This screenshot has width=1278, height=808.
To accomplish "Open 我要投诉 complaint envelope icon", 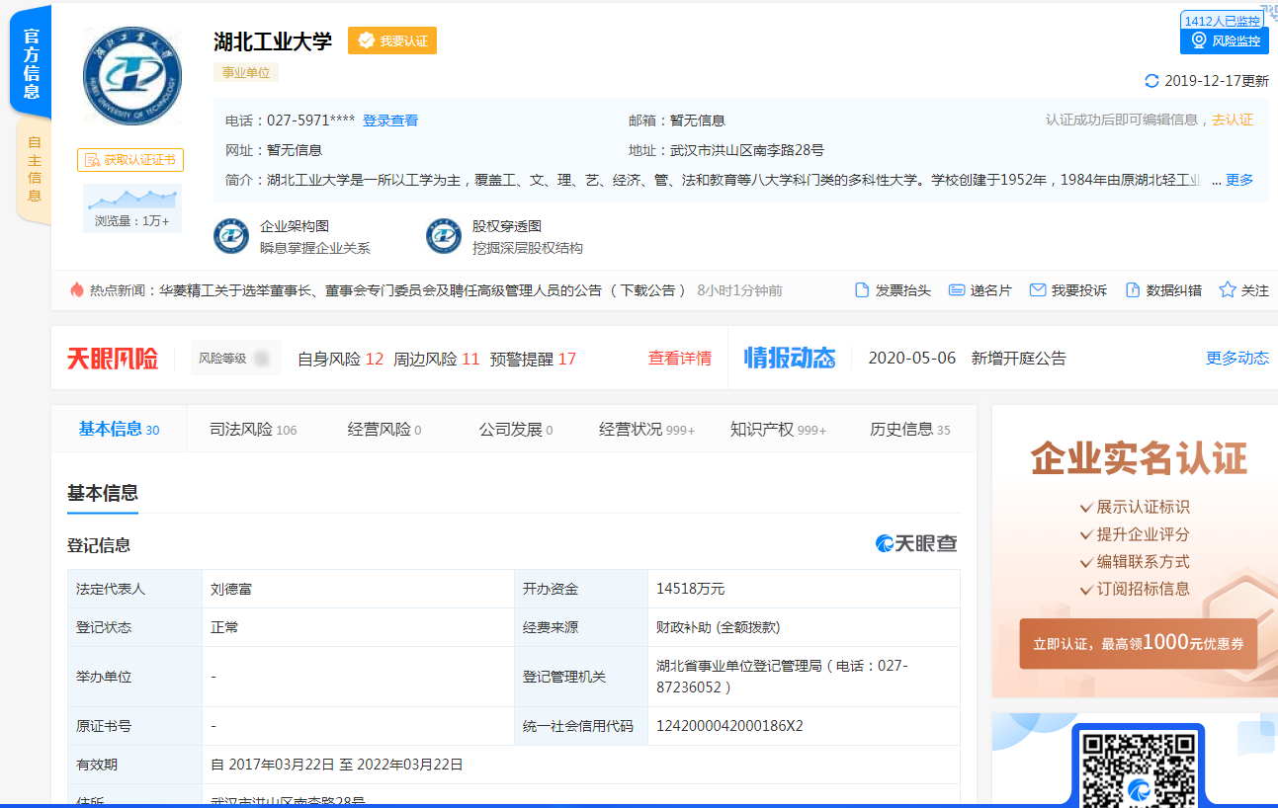I will 1037,290.
